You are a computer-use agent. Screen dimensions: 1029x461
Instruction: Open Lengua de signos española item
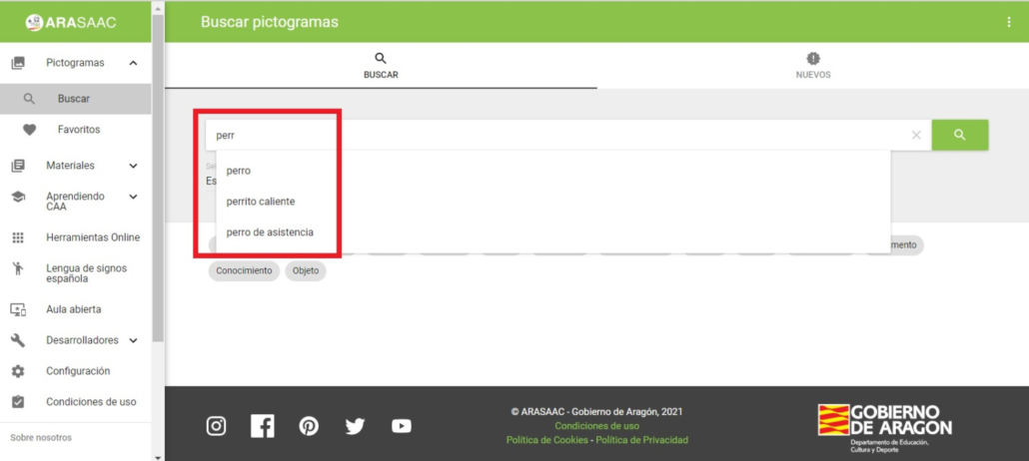point(76,273)
